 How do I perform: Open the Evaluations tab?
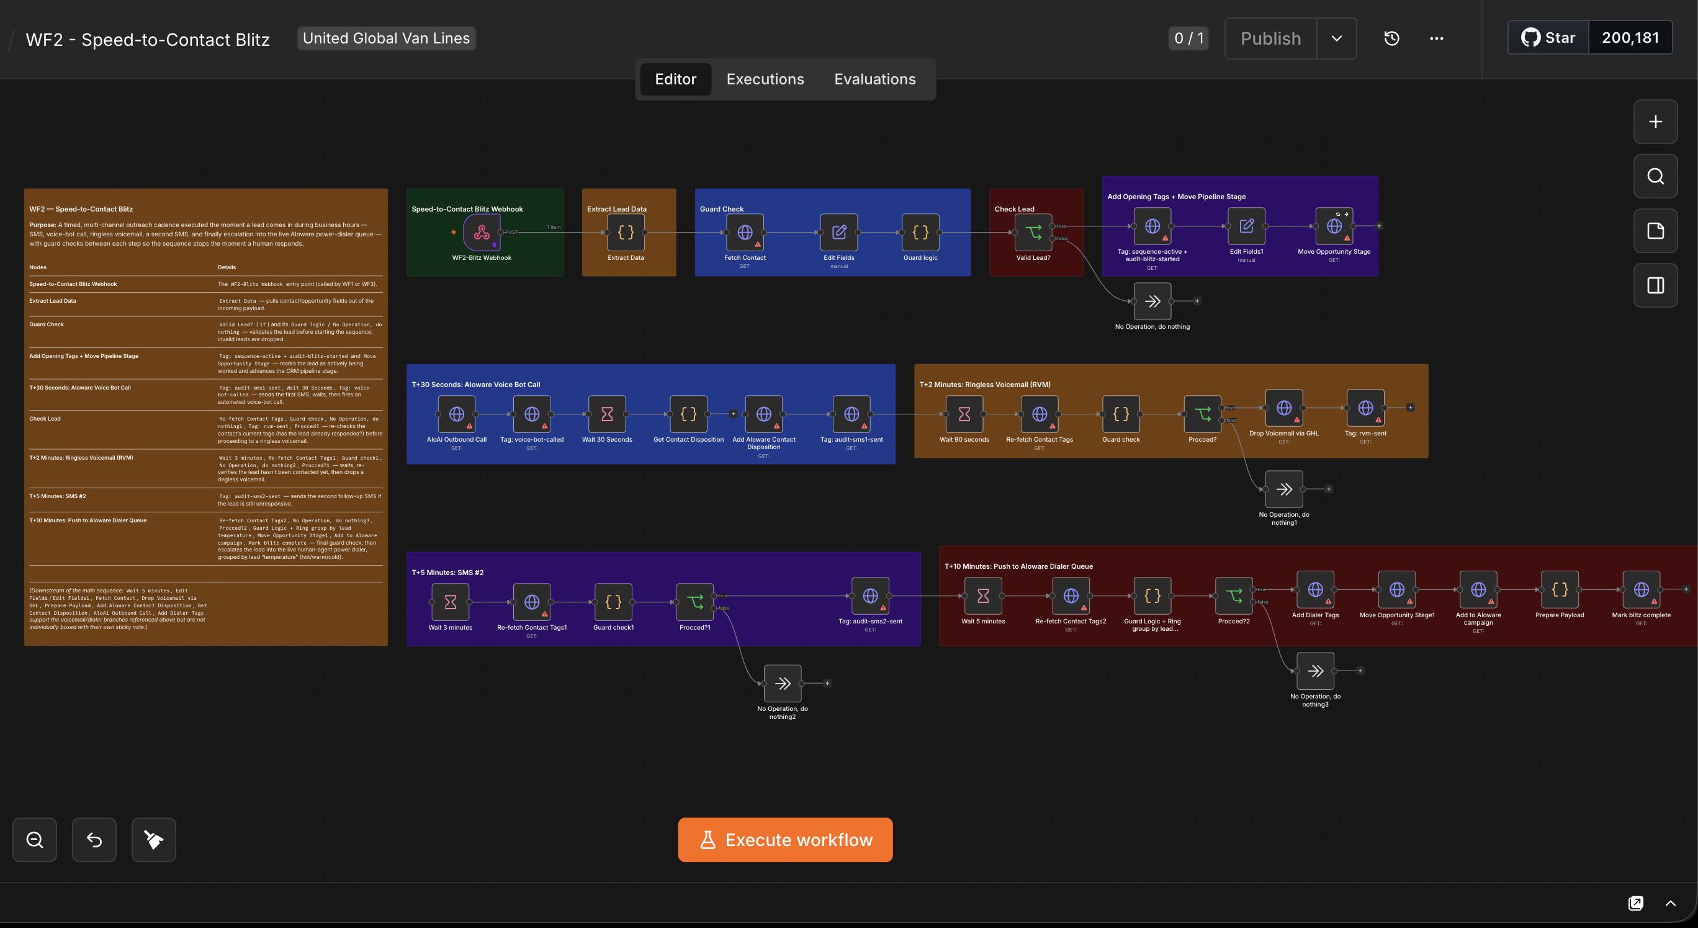click(x=874, y=79)
